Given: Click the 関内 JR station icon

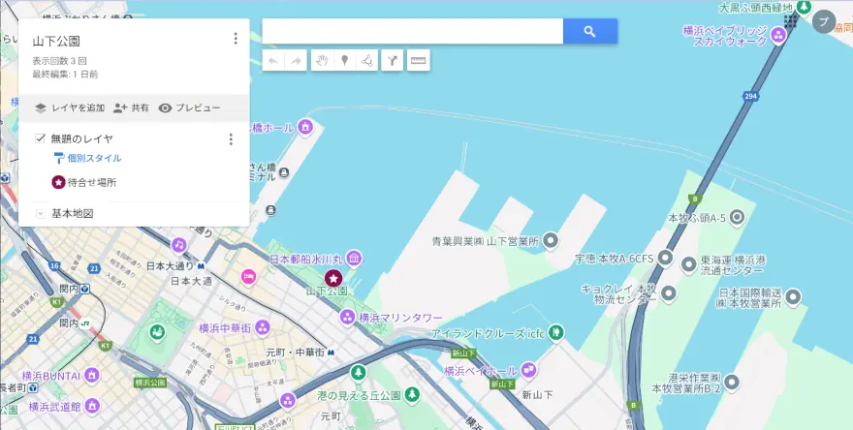Looking at the screenshot, I should (x=85, y=322).
